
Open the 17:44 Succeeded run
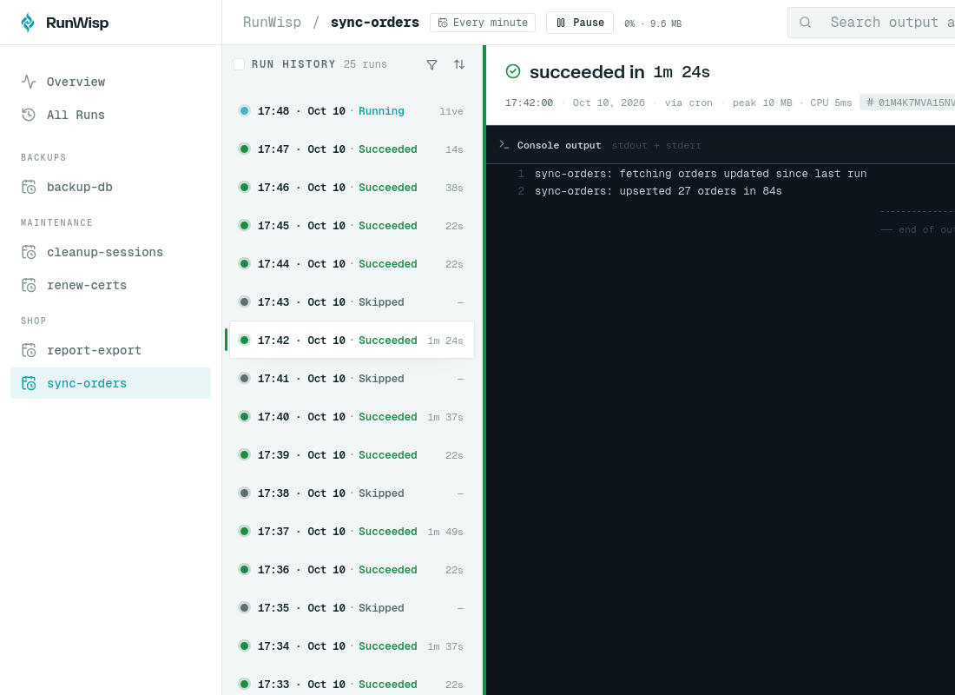pos(352,263)
